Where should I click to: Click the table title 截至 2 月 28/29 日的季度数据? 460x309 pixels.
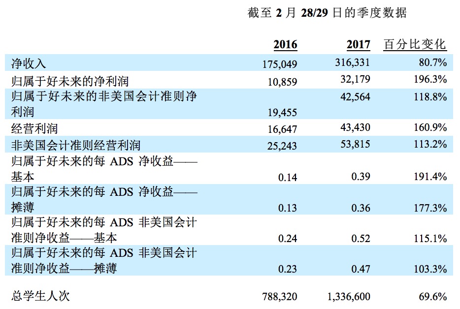(x=327, y=13)
